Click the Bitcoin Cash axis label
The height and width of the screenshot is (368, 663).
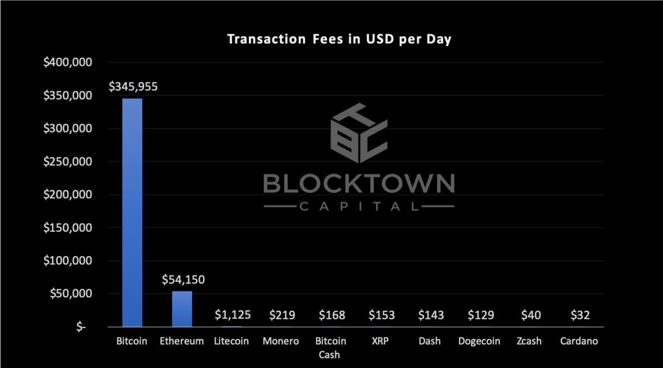point(331,347)
